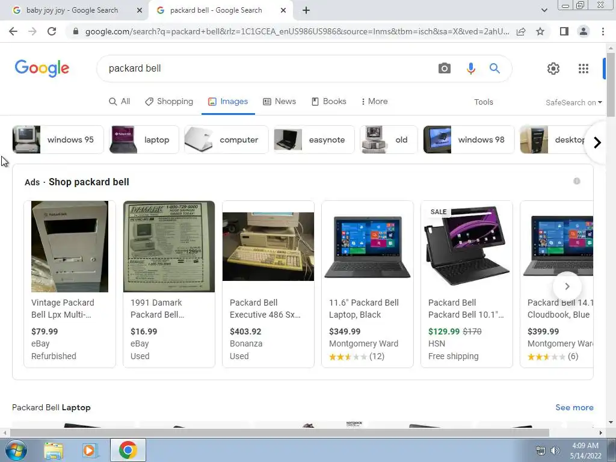Viewport: 616px width, 462px height.
Task: Expand the More search categories menu
Action: (x=374, y=101)
